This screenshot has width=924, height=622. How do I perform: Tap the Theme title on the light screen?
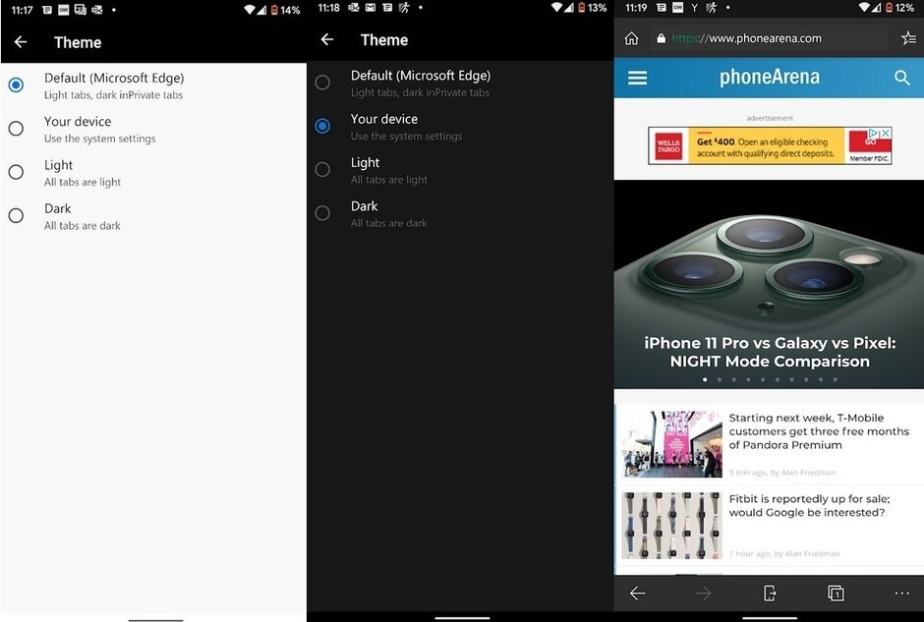coord(78,42)
